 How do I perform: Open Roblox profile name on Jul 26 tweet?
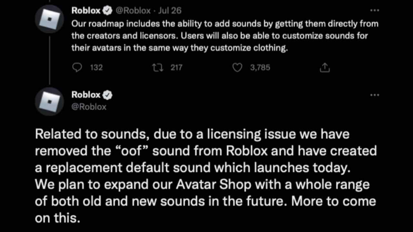point(86,11)
